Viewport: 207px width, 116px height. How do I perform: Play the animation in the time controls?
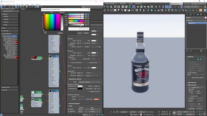[x=164, y=112]
